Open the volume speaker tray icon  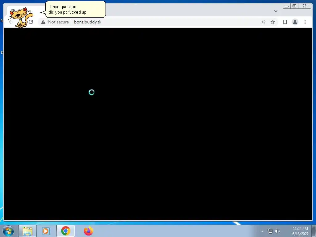[x=277, y=231]
